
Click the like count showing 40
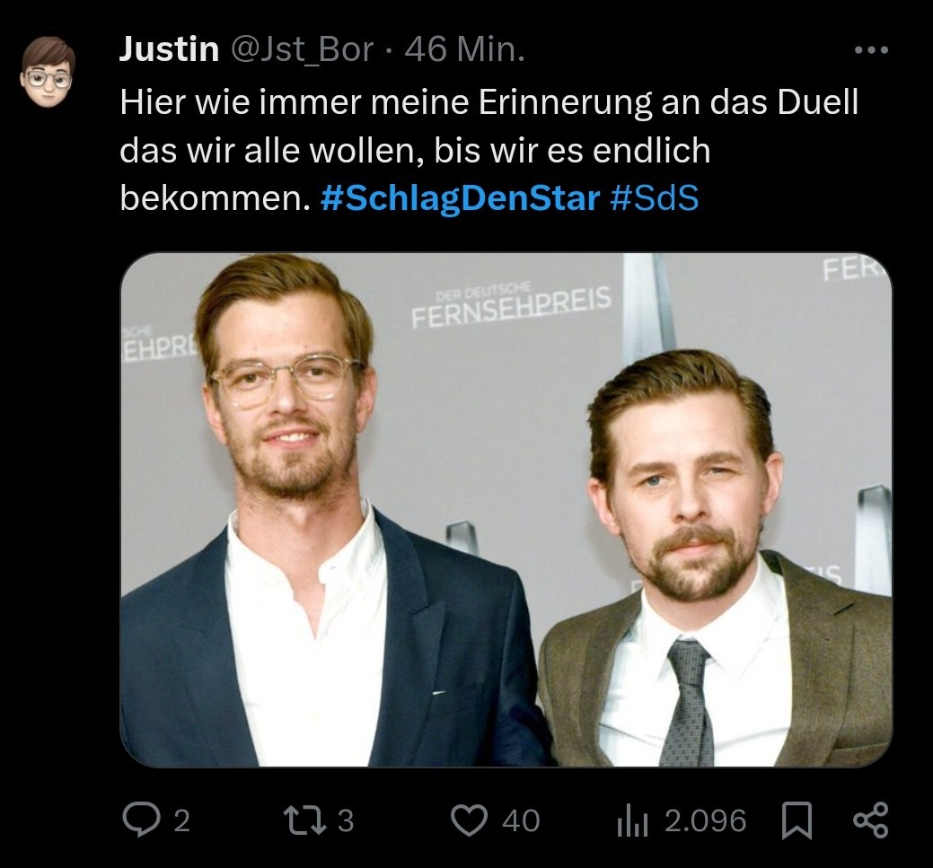click(x=521, y=821)
